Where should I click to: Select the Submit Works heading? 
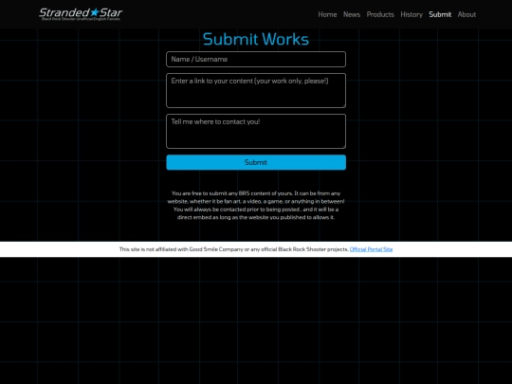pos(256,39)
